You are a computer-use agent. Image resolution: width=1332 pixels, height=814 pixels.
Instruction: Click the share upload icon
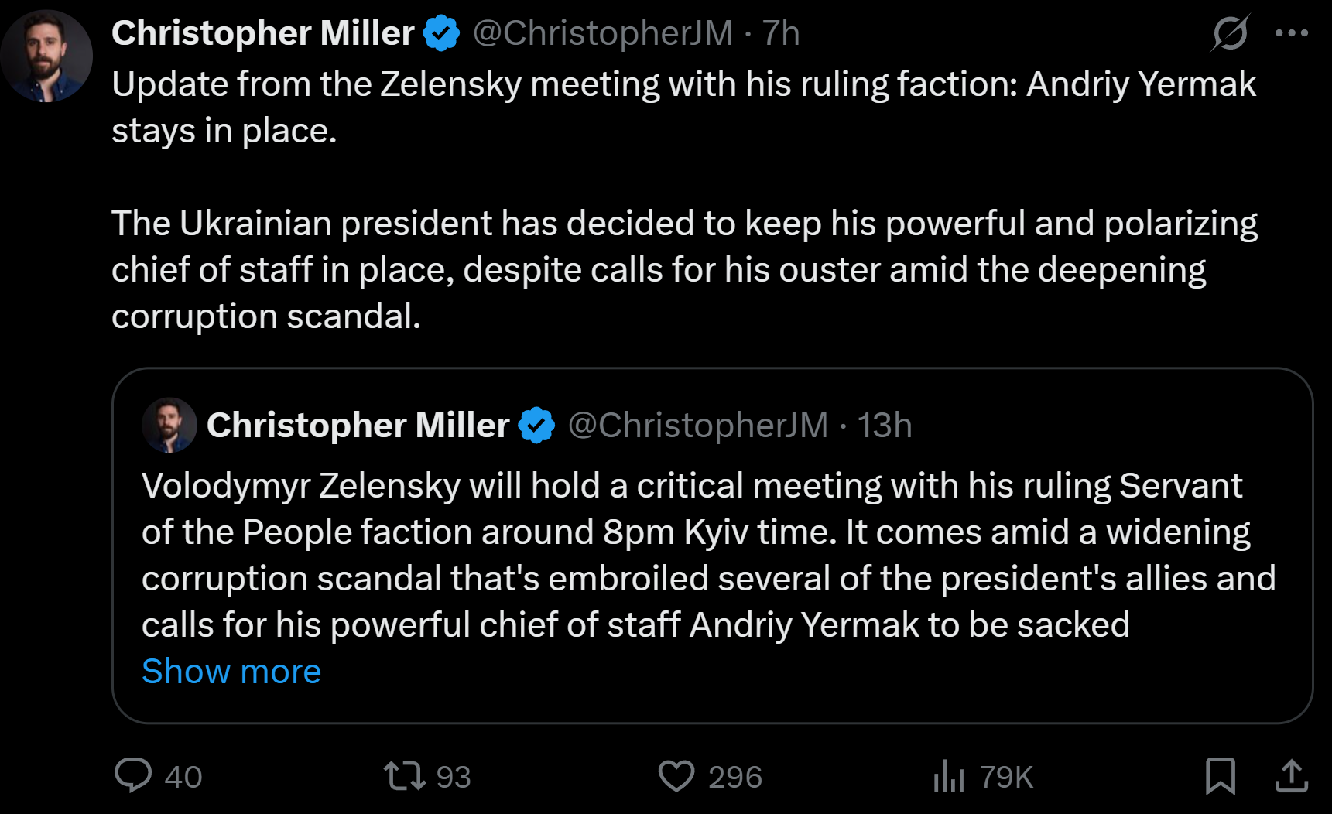[x=1291, y=776]
